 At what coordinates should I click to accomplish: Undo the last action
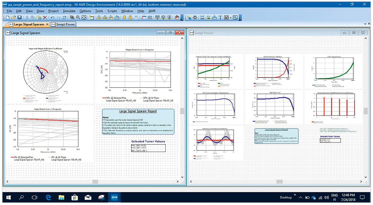point(52,18)
